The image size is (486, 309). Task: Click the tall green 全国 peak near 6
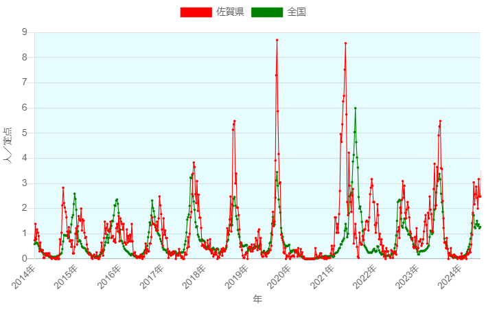coord(355,108)
